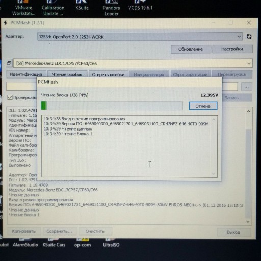The width and height of the screenshot is (261, 261).
Task: Click the 'VIN номер:' log line
Action: (x=19, y=130)
